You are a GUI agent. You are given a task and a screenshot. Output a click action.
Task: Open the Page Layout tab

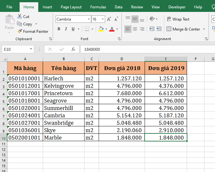[x=71, y=7]
